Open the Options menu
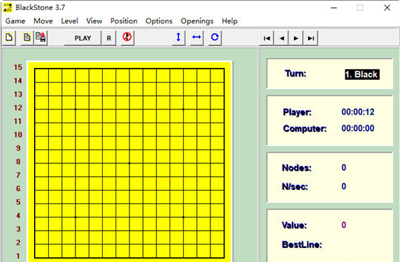 [159, 21]
